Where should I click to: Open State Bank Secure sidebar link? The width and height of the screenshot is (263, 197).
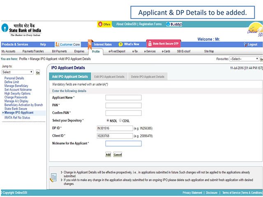click(16, 109)
